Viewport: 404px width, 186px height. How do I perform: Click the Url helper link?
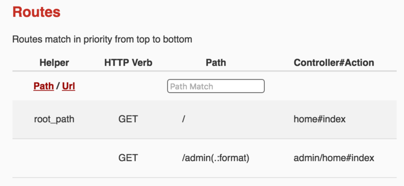click(x=68, y=86)
